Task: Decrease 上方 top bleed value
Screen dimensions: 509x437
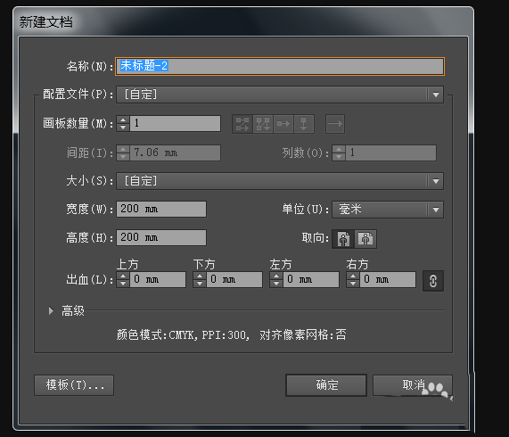Action: coord(123,284)
